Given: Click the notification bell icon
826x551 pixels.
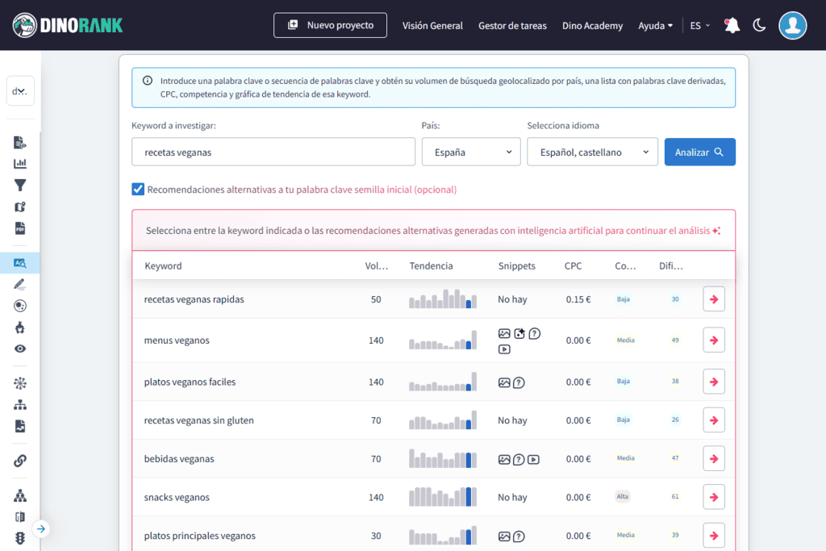Looking at the screenshot, I should tap(732, 26).
